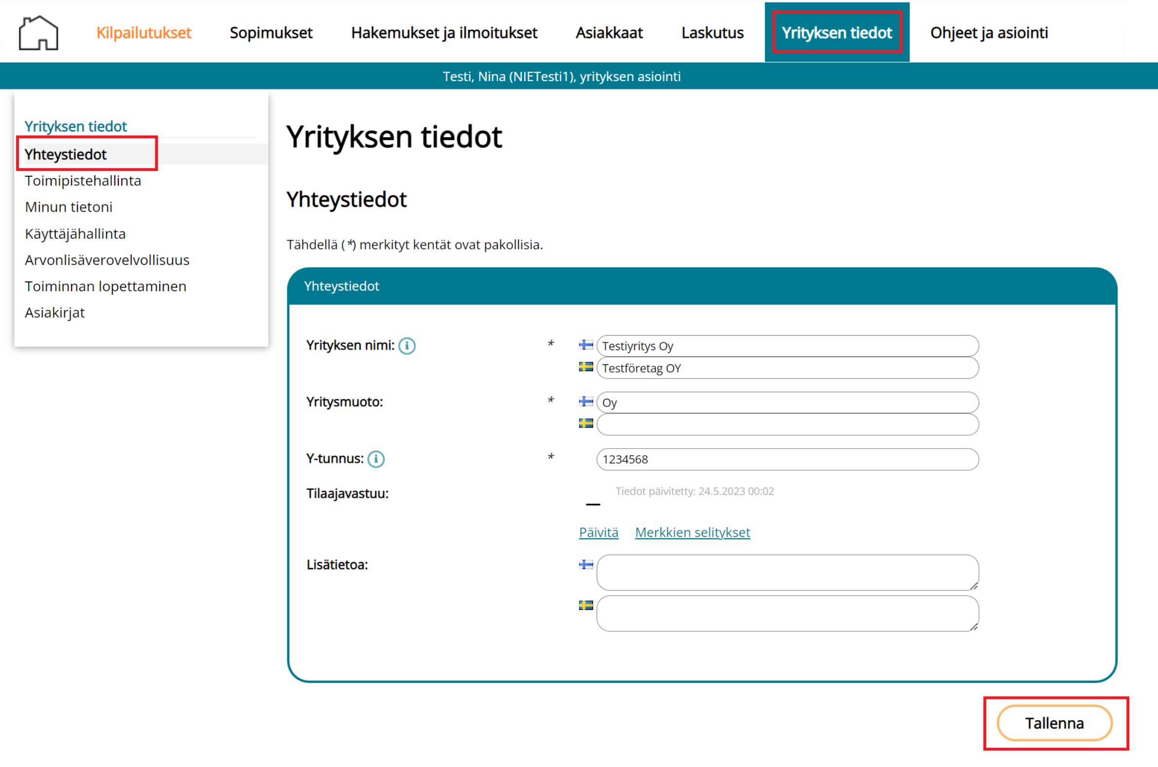Open the Kilpailutukset menu

144,33
